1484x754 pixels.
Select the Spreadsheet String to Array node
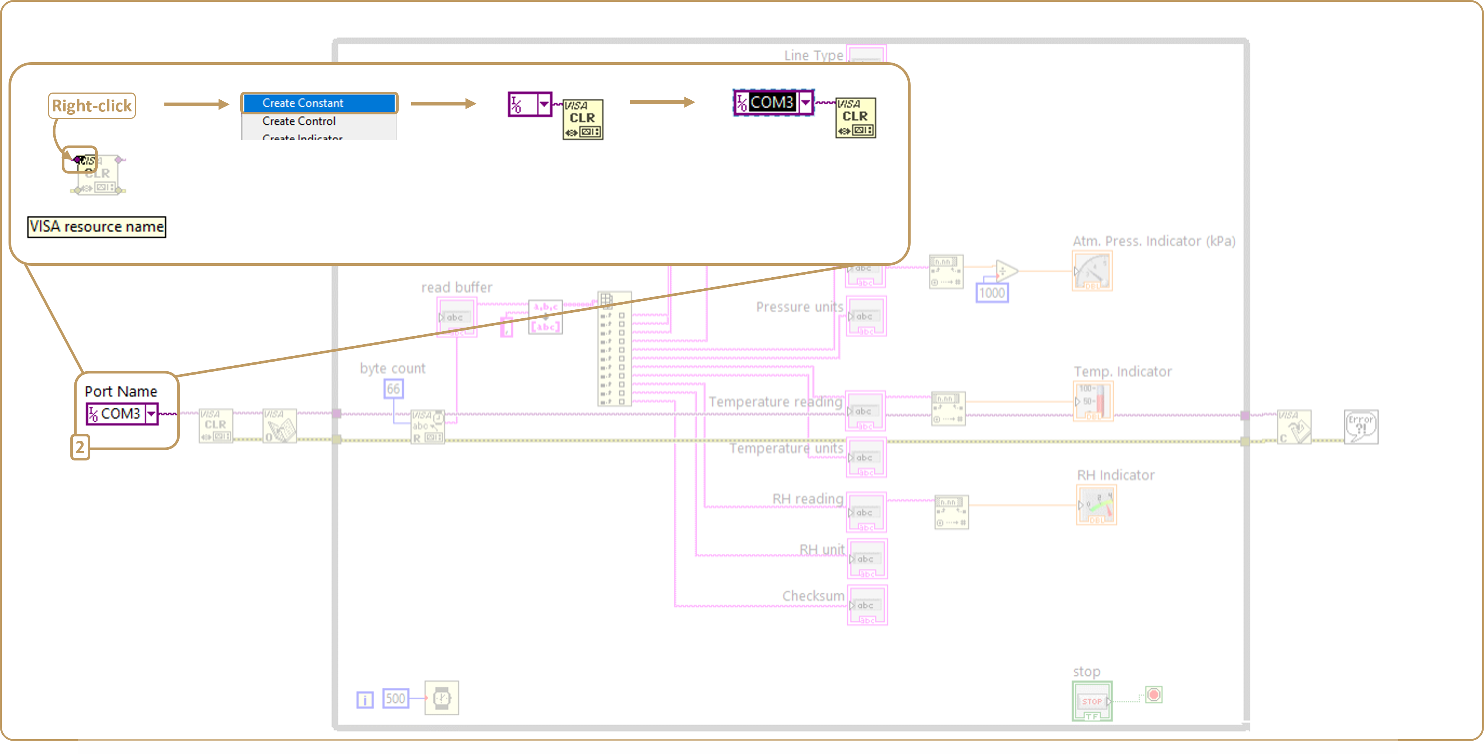pos(546,317)
